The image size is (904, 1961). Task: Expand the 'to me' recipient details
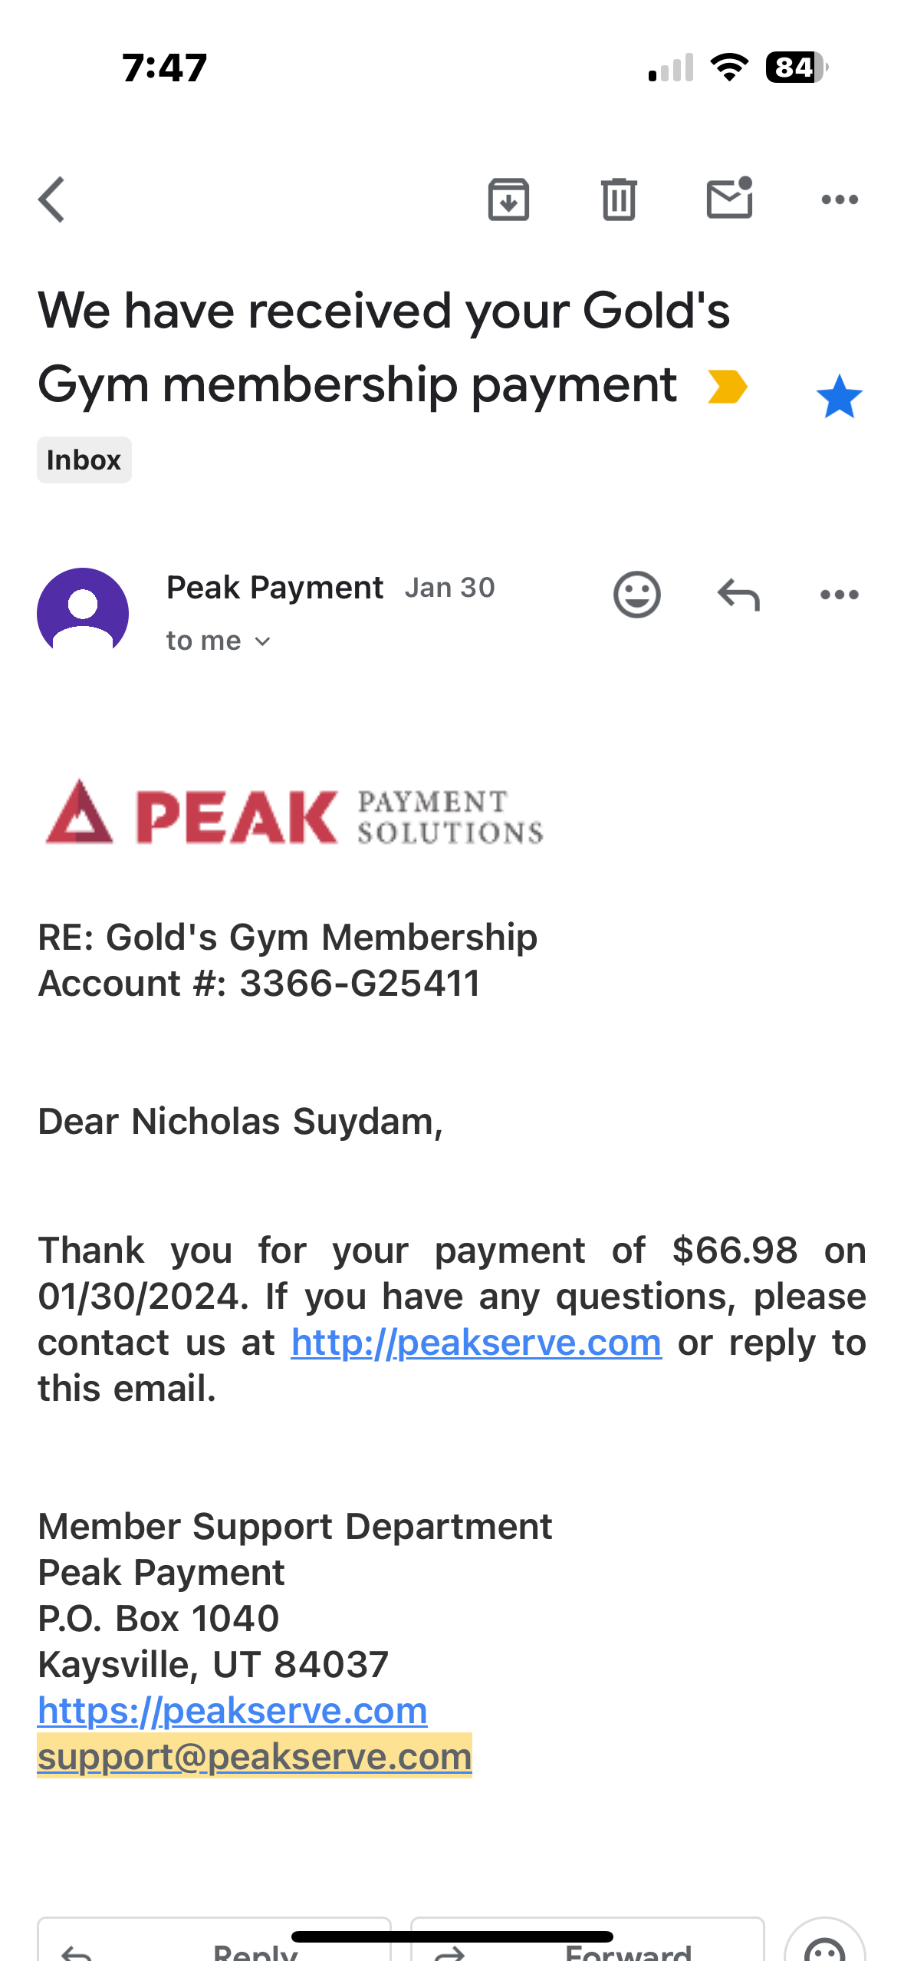coord(219,641)
